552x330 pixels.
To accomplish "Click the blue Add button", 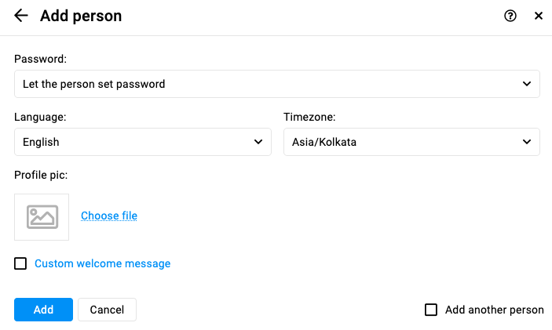I will point(43,310).
